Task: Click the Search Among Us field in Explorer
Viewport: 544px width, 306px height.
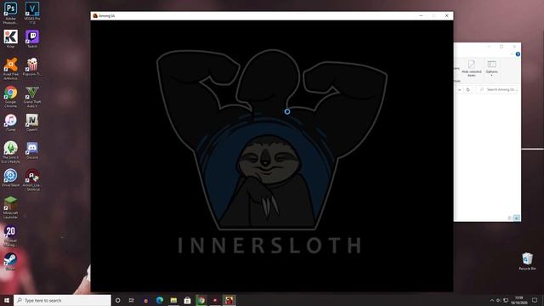Action: 497,89
